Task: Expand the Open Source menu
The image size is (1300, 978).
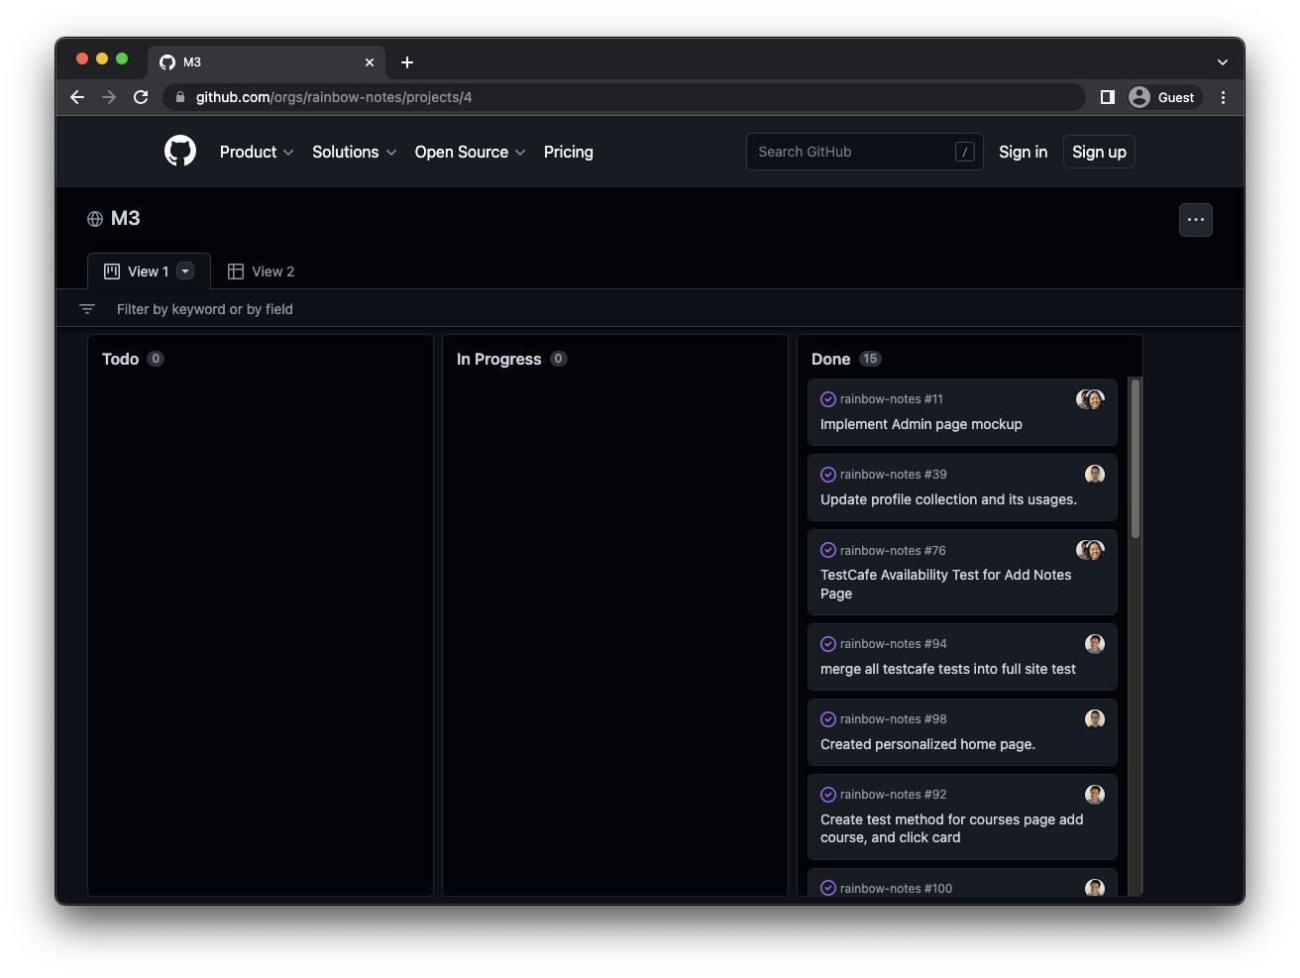Action: [471, 152]
